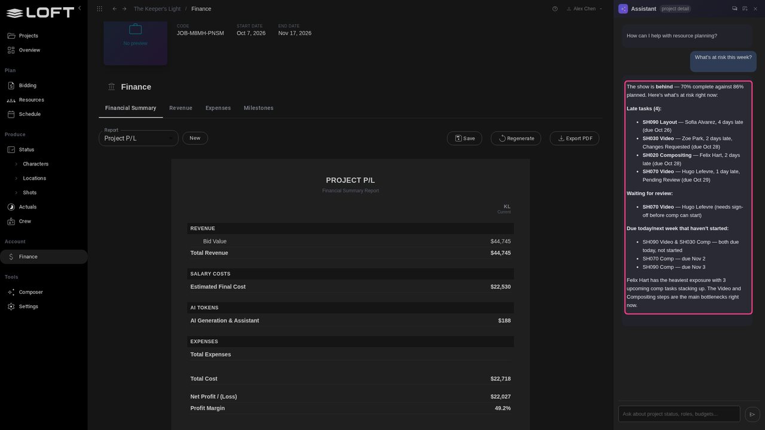The height and width of the screenshot is (430, 765).
Task: Open the assistant chat history icon
Action: pos(735,8)
